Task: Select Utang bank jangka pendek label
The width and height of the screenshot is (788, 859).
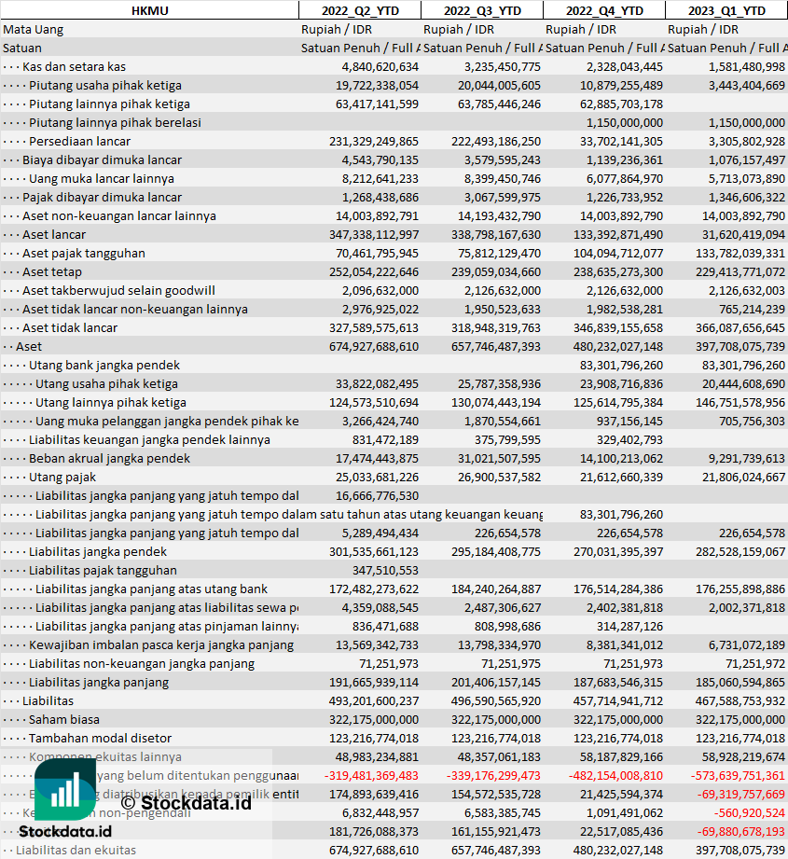Action: click(104, 365)
